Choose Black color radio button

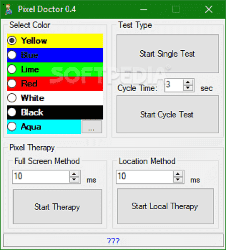(12, 112)
